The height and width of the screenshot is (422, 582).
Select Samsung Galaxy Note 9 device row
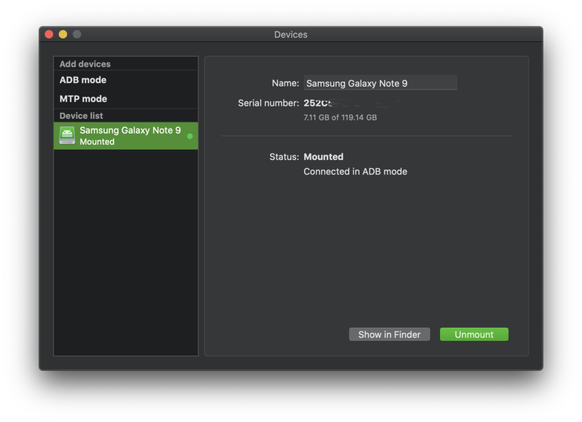126,136
